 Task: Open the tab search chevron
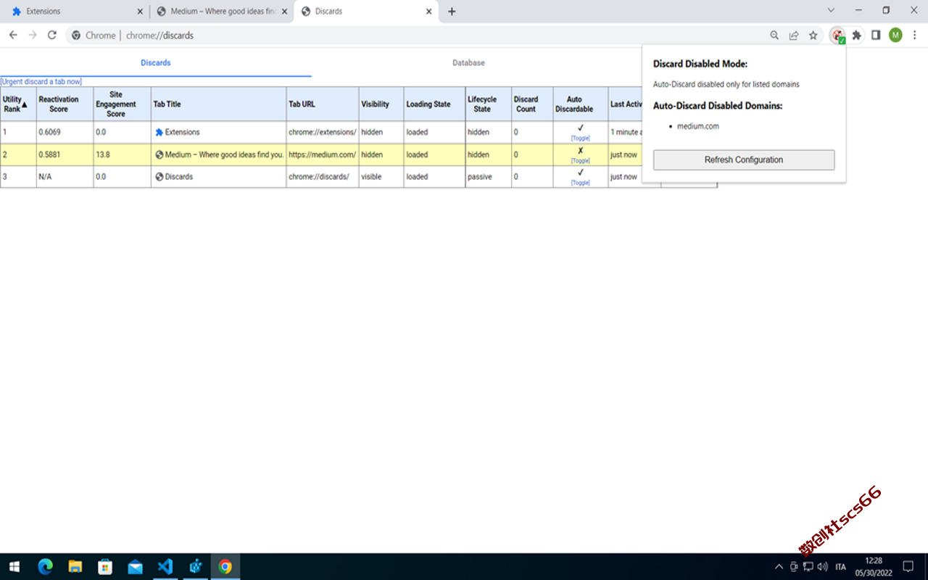(x=831, y=11)
